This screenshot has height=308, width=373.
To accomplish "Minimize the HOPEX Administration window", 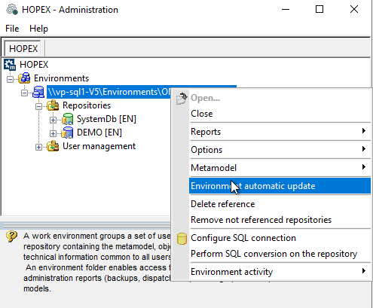I will 286,10.
